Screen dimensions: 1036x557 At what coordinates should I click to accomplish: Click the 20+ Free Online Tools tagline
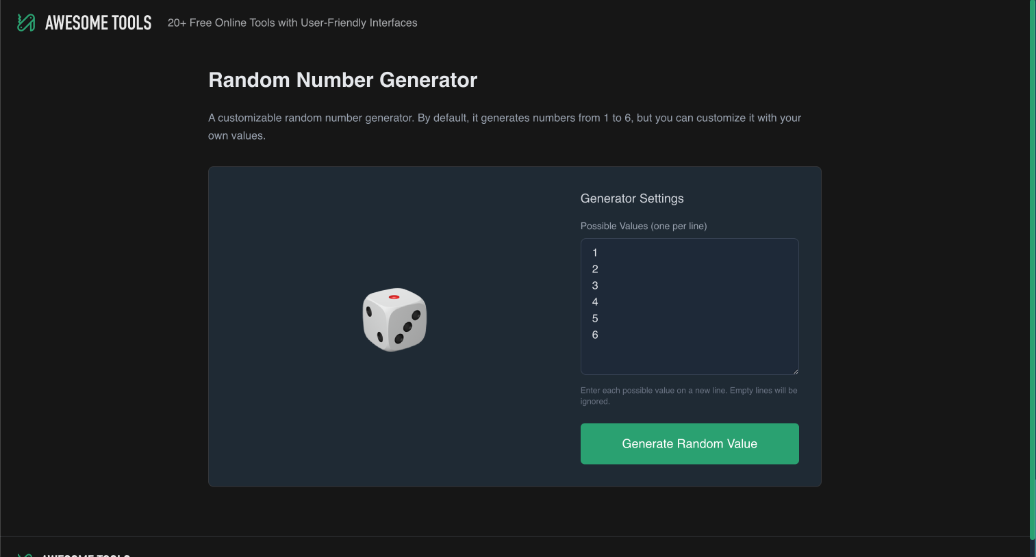[x=292, y=23]
